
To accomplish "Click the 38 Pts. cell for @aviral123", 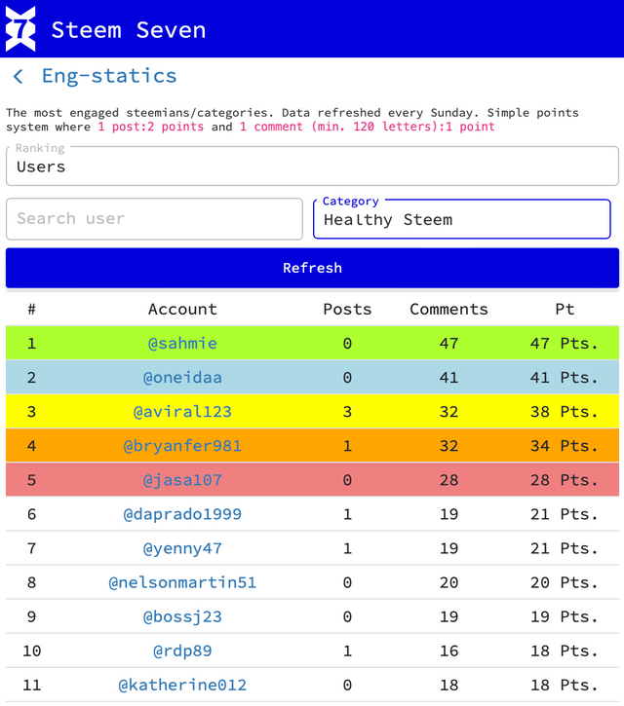I will (x=565, y=412).
